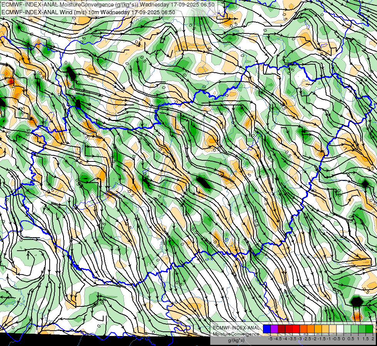Select the orange swatch between -2.5 and -2
The width and height of the screenshot is (377, 346).
point(311,329)
